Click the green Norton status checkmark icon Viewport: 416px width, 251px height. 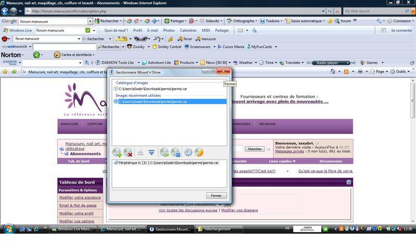point(37,55)
